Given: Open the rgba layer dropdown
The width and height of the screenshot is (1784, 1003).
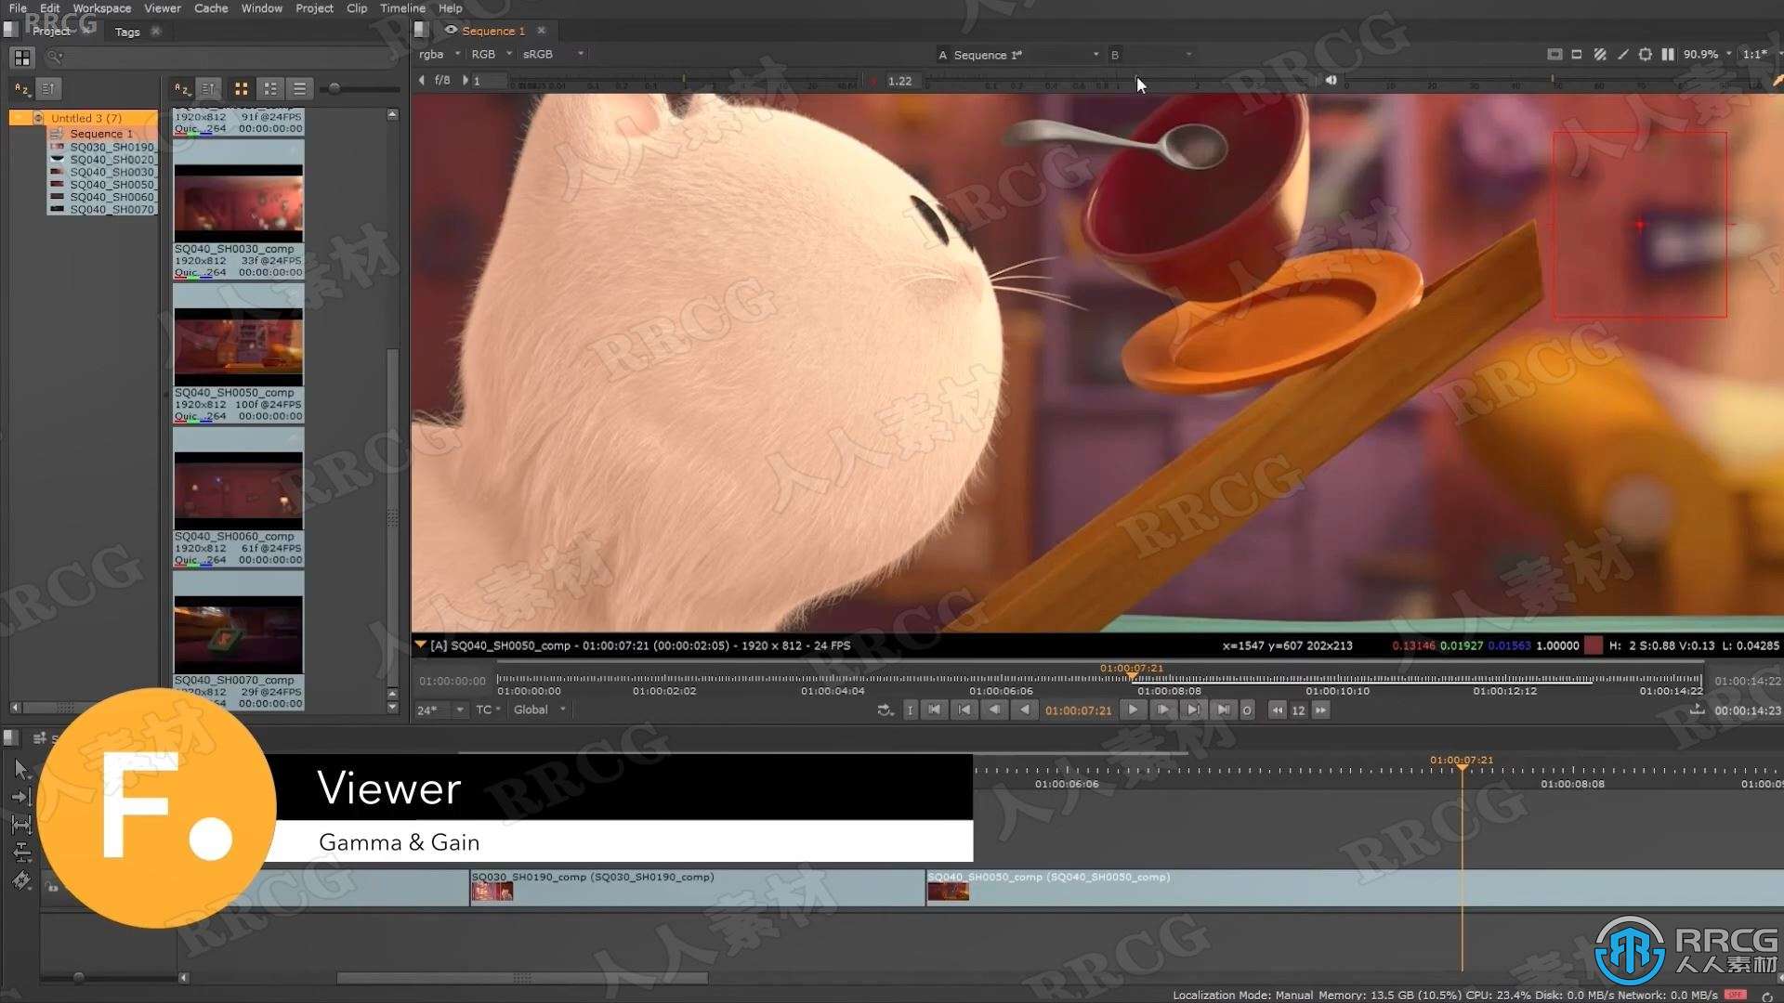Looking at the screenshot, I should pos(439,54).
